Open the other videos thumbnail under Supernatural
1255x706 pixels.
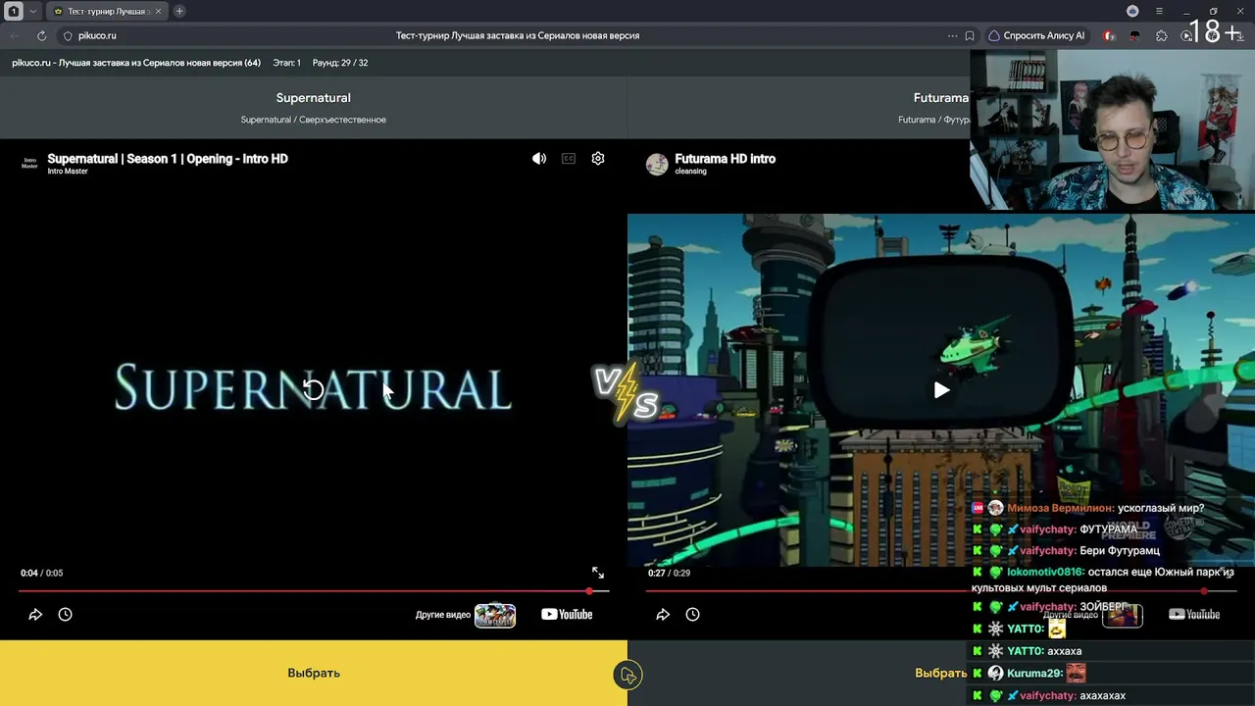[x=495, y=615]
